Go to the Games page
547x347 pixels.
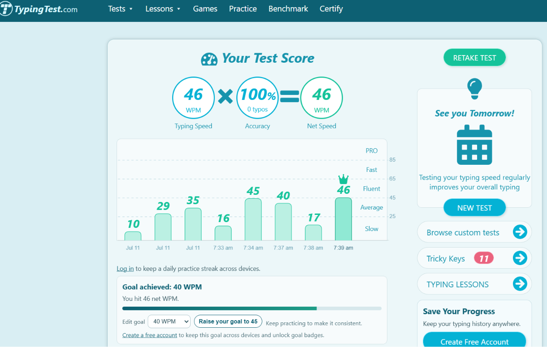coord(205,9)
